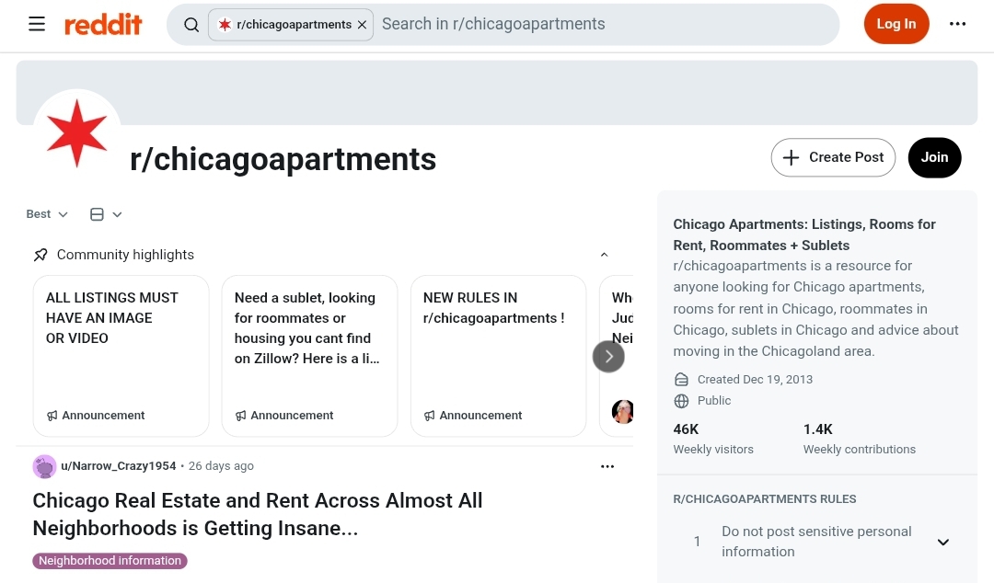Click the megaphone icon on NEW RULES card
994x583 pixels.
pos(429,416)
